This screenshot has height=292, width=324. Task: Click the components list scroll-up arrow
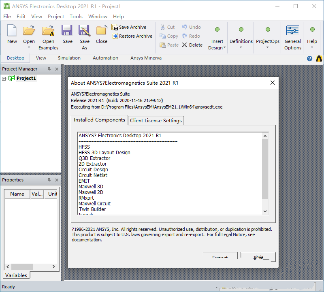tap(265, 136)
